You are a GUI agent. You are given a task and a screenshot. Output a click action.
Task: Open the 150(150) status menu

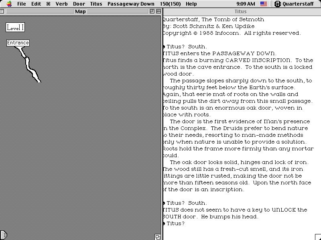170,4
